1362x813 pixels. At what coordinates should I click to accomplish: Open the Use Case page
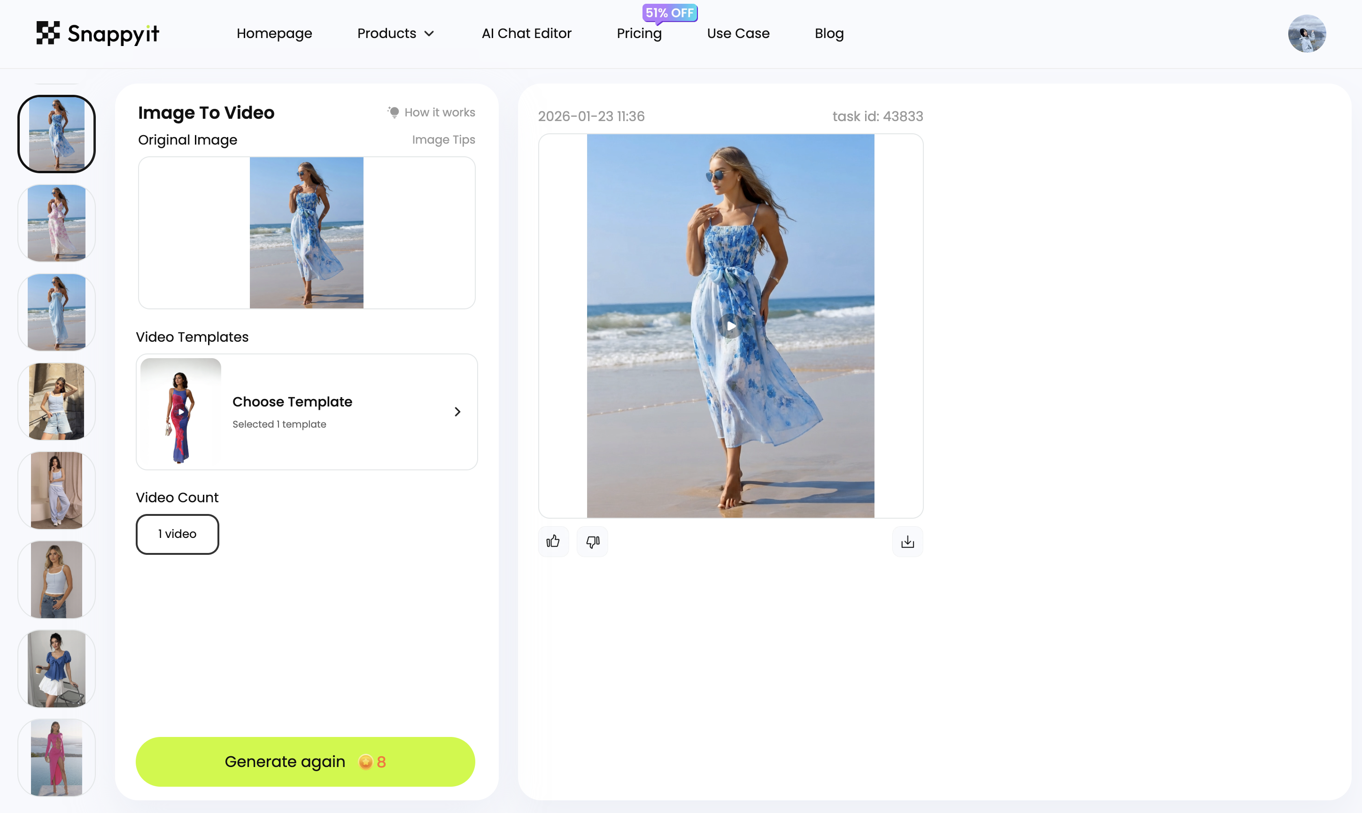(738, 33)
